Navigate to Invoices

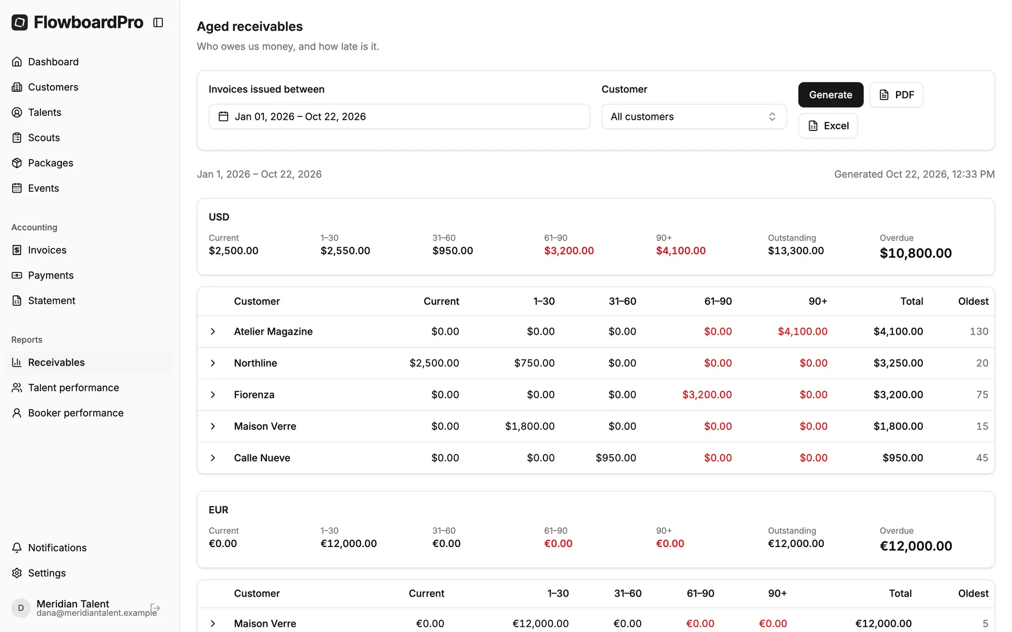pyautogui.click(x=90, y=250)
